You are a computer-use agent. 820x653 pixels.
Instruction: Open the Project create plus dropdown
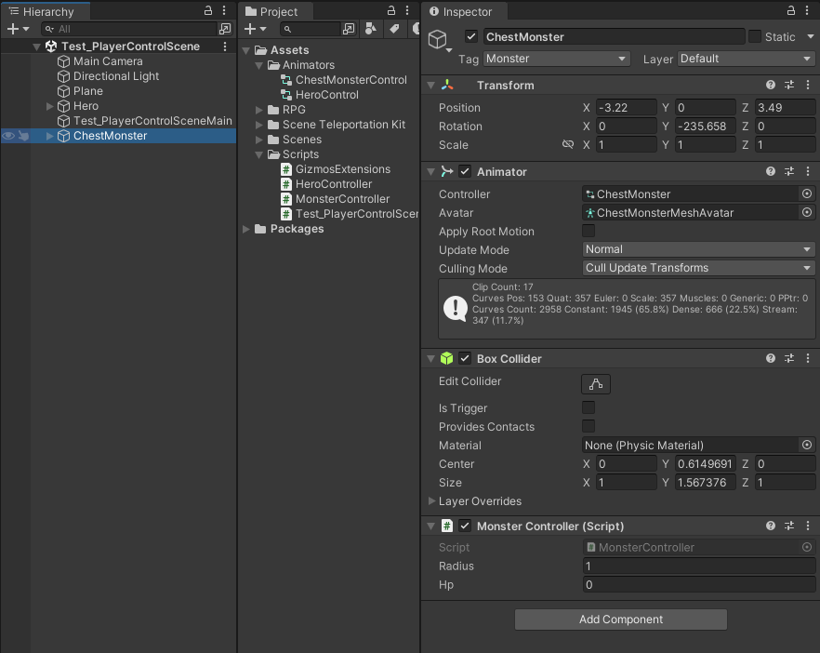[255, 29]
